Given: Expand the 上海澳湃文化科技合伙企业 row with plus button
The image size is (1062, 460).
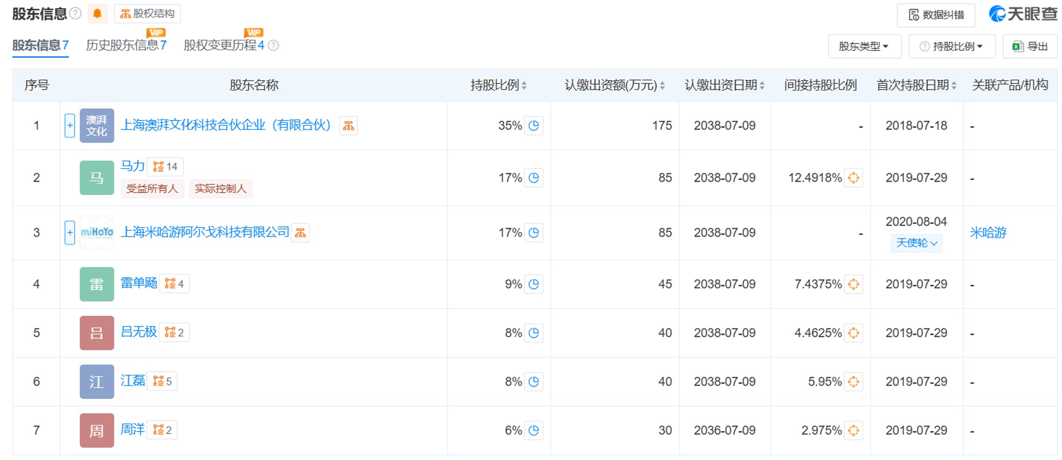Looking at the screenshot, I should [70, 126].
